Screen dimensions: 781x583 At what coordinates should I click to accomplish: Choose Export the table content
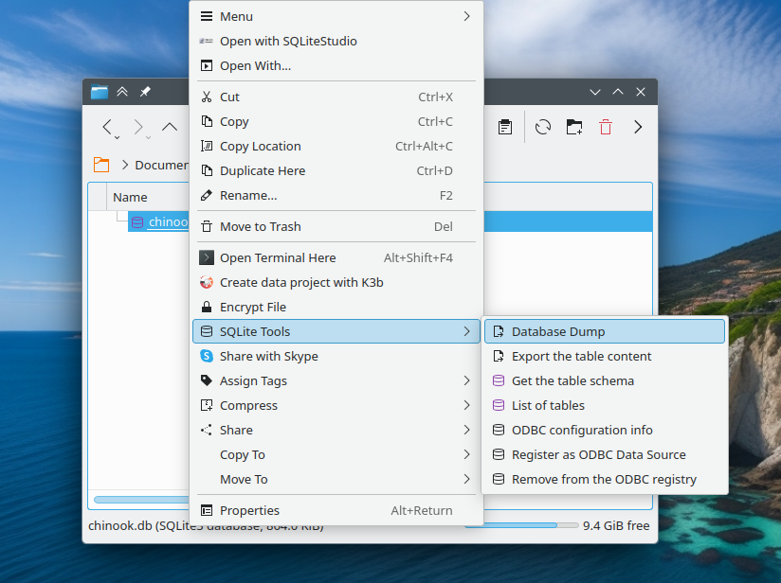[x=605, y=356]
